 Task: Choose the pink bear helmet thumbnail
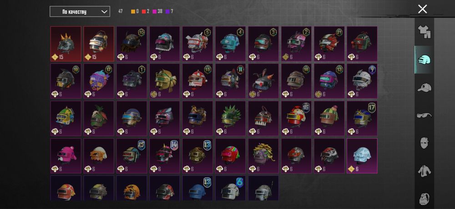coord(66,156)
